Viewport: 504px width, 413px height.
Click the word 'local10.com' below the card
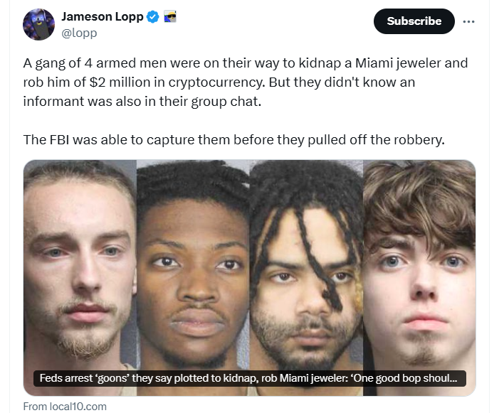coord(78,407)
